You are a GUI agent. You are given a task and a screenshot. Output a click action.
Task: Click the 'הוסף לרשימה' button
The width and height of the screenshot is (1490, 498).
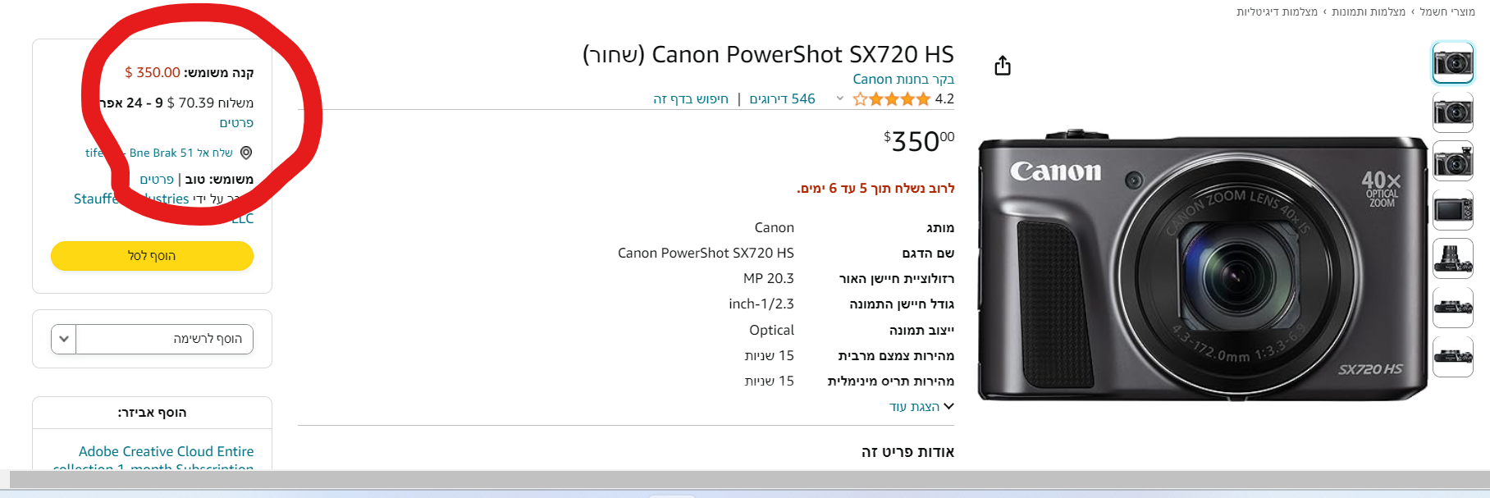(164, 339)
